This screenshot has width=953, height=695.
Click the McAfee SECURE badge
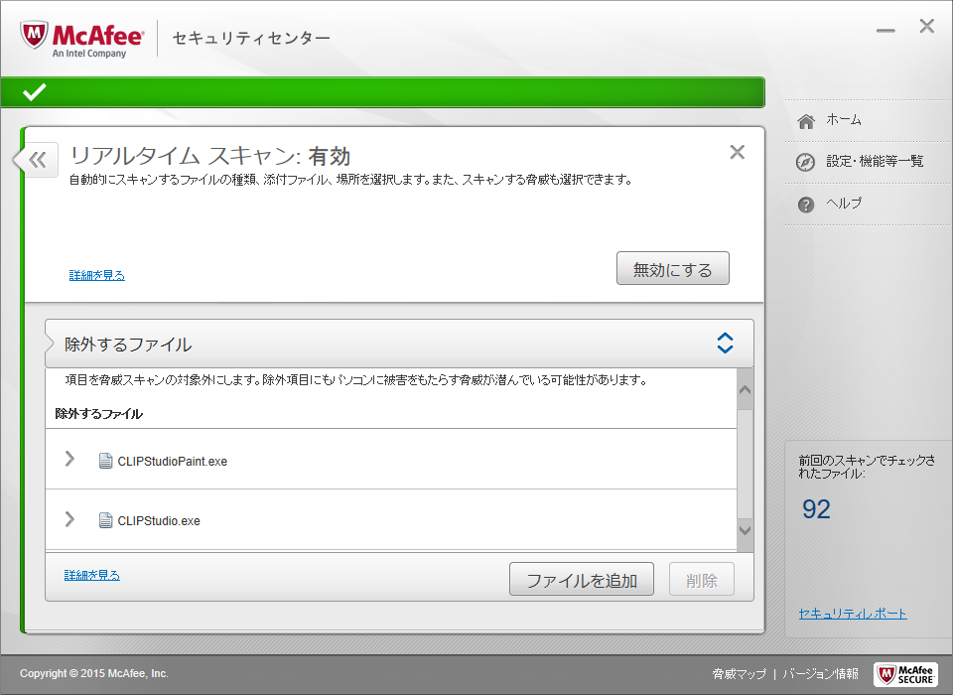click(x=905, y=674)
